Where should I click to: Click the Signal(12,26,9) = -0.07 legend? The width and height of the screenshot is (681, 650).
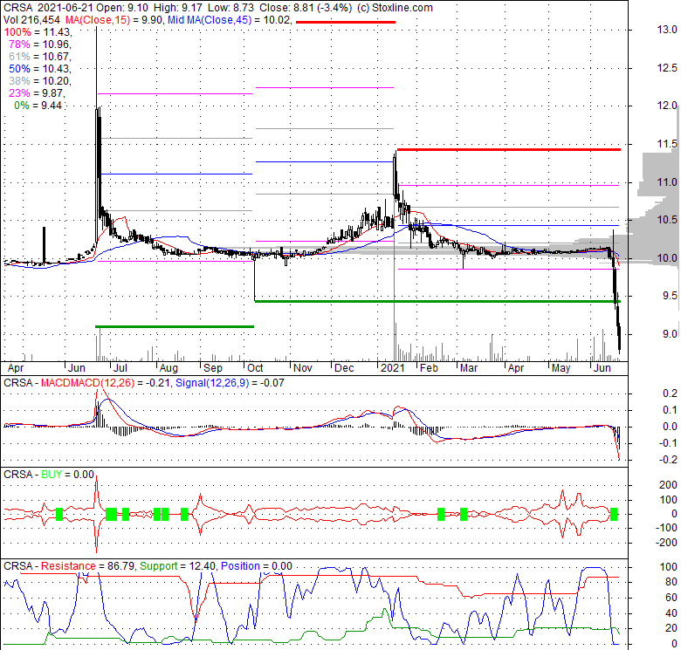point(230,383)
